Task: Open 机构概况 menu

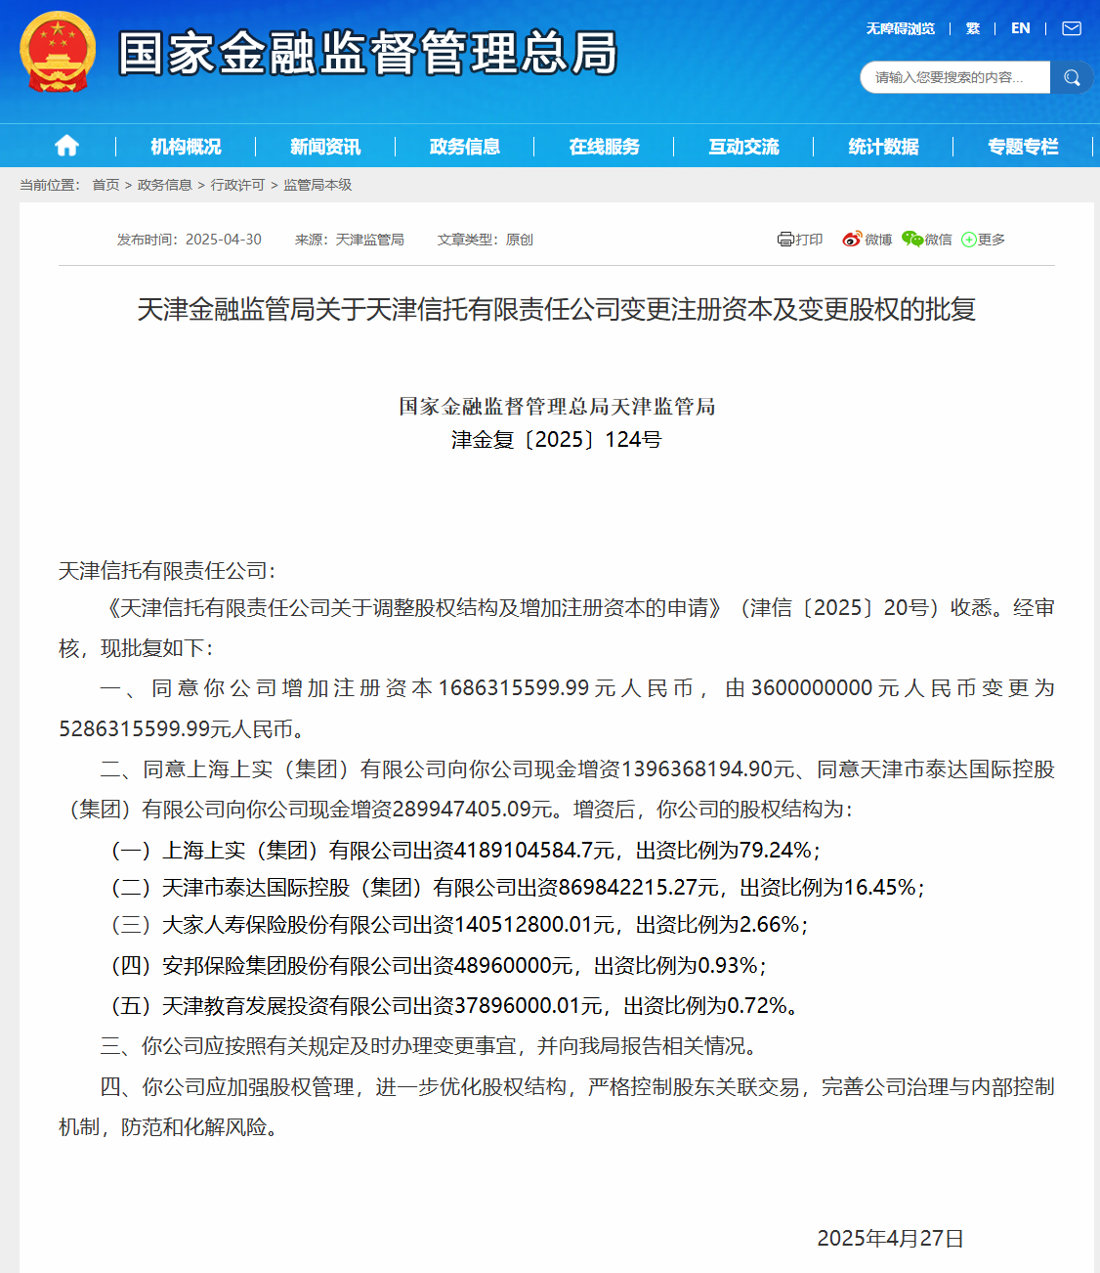Action: (186, 147)
